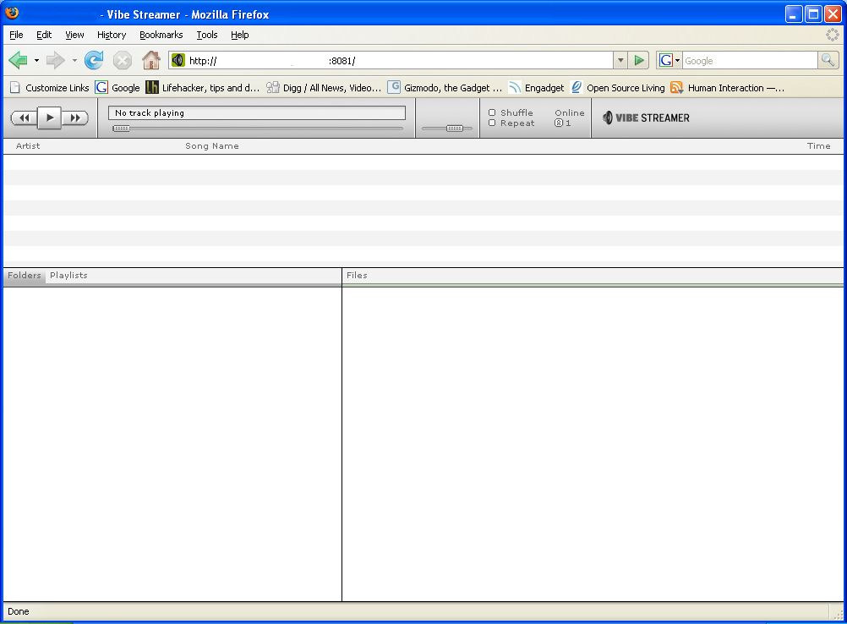847x624 pixels.
Task: Click the previous track button
Action: click(x=24, y=118)
